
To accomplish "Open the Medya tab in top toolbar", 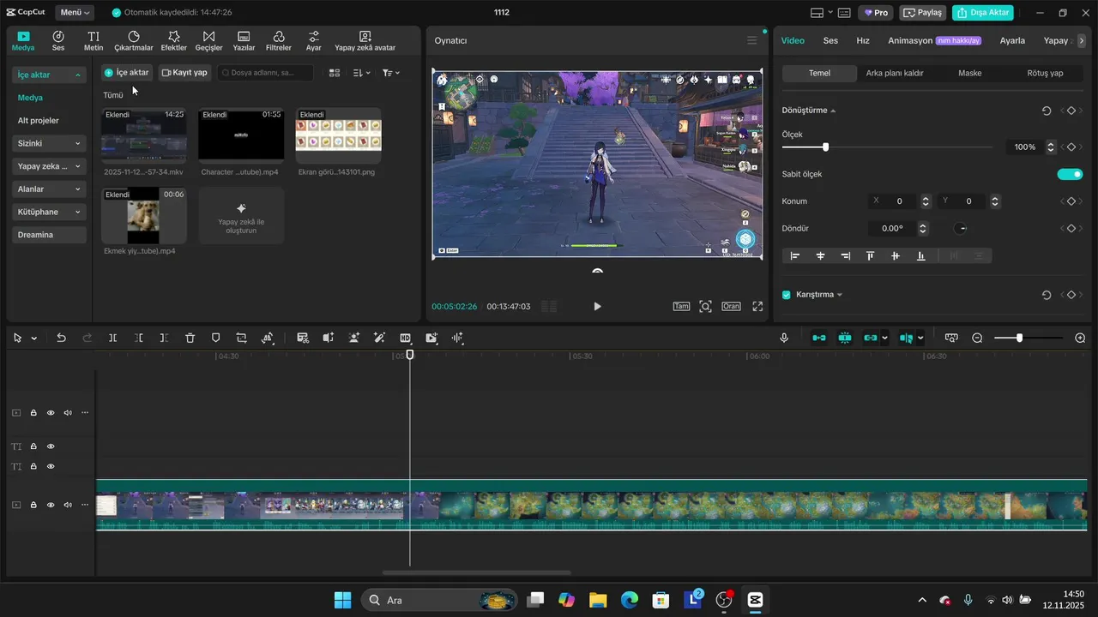I will tap(23, 41).
